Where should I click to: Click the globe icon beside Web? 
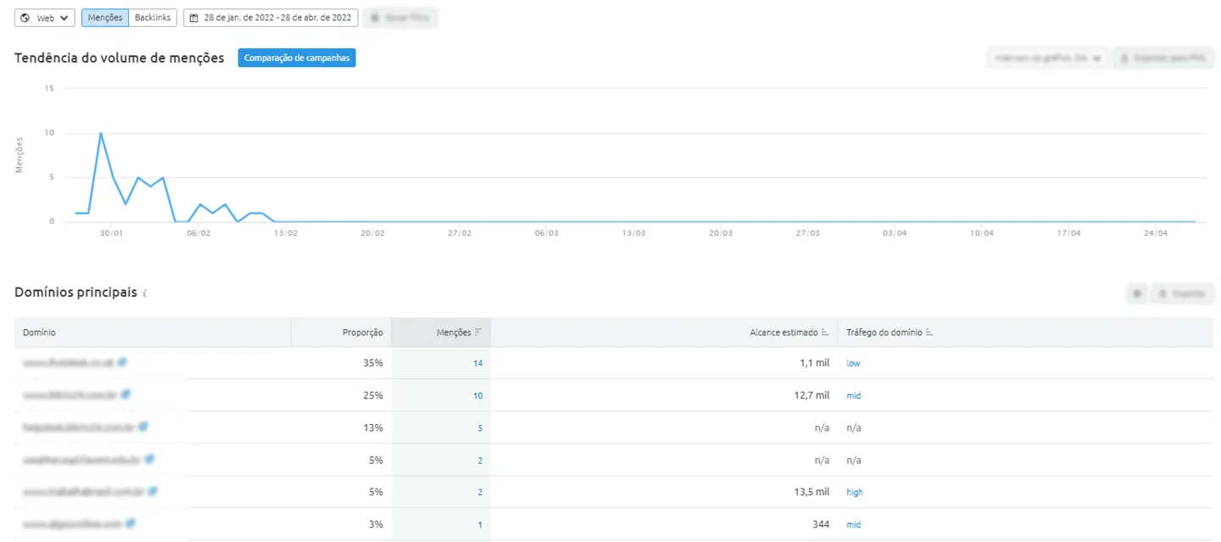pyautogui.click(x=25, y=18)
